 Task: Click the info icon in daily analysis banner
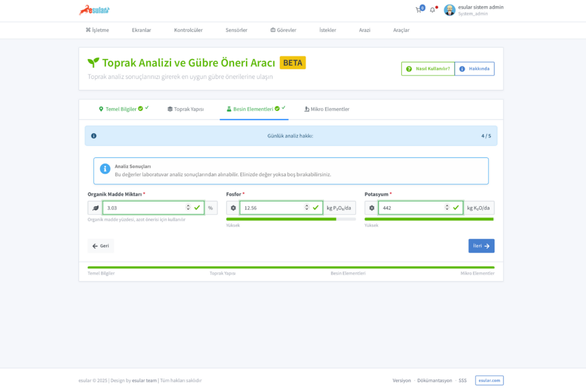[94, 136]
